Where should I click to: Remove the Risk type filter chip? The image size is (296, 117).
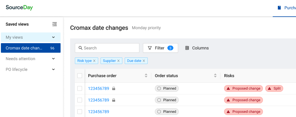[x=94, y=61]
